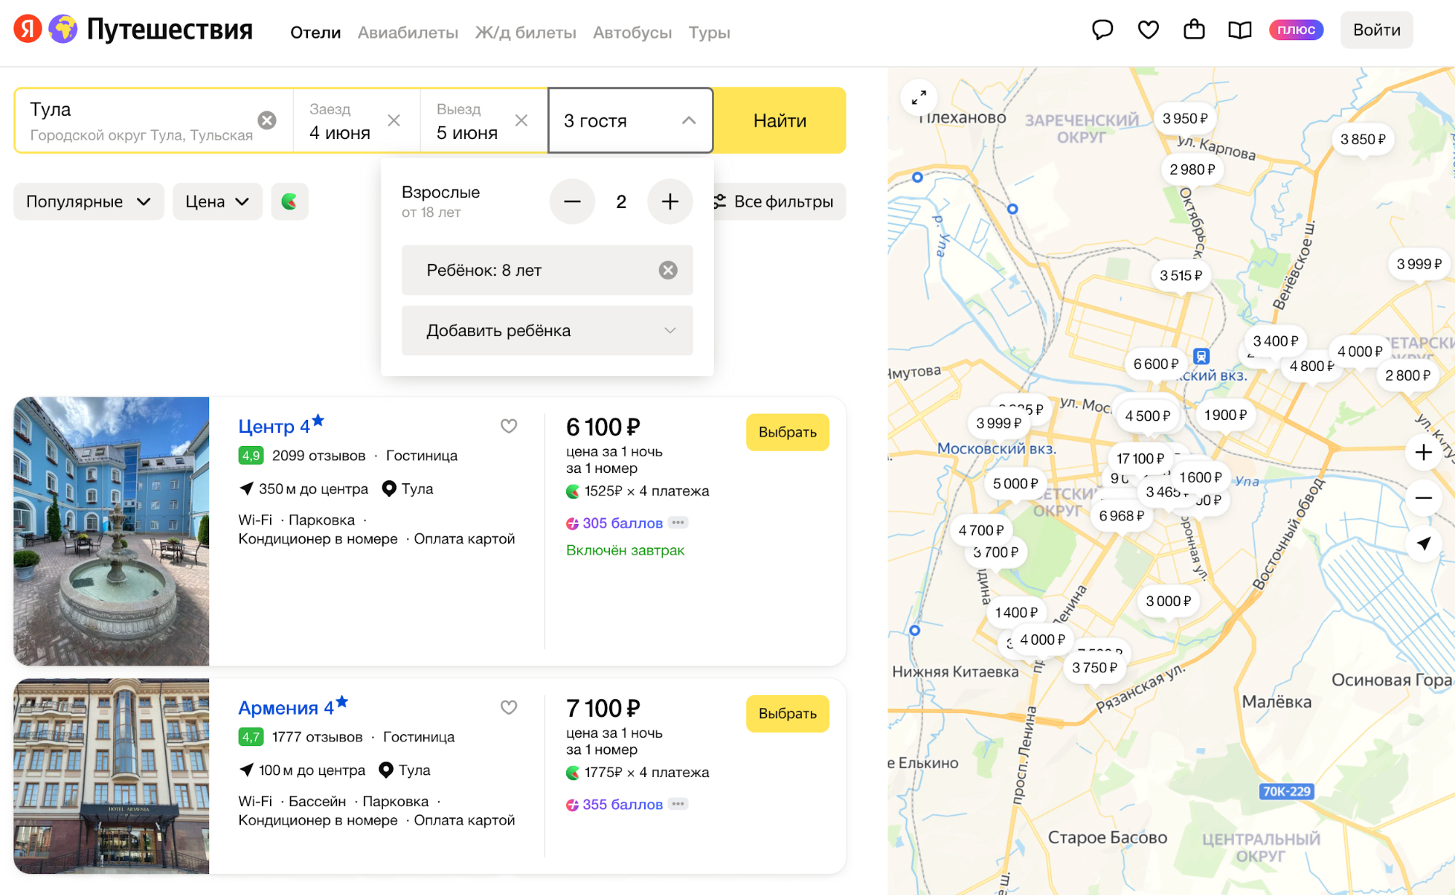The height and width of the screenshot is (895, 1455).
Task: Switch to the Туры tab
Action: click(710, 33)
